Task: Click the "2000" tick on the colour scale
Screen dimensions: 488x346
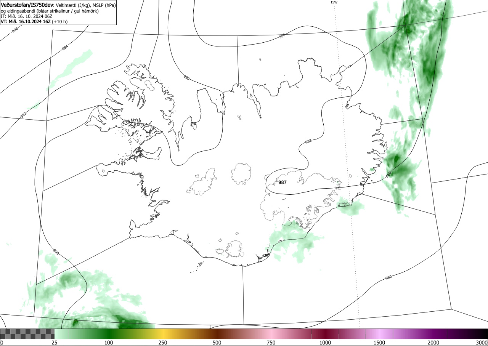Action: click(433, 343)
